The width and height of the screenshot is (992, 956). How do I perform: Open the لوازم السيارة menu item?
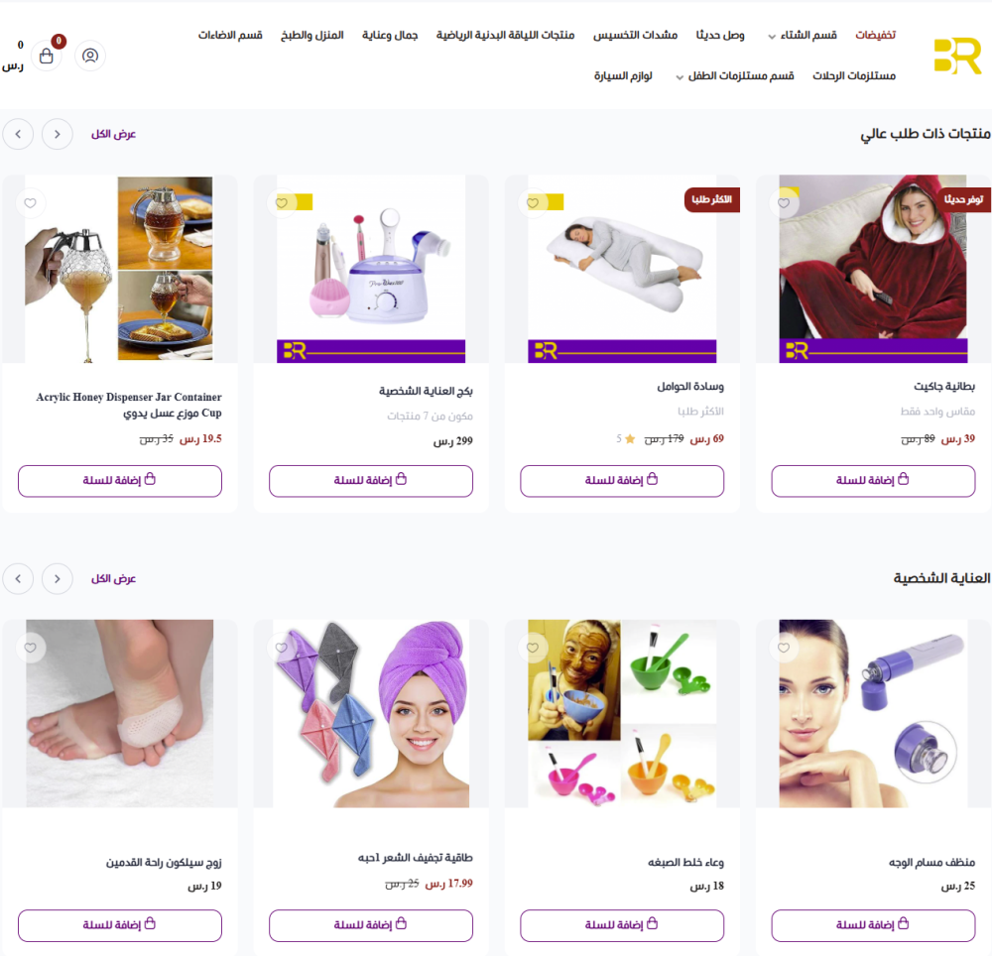click(x=623, y=76)
